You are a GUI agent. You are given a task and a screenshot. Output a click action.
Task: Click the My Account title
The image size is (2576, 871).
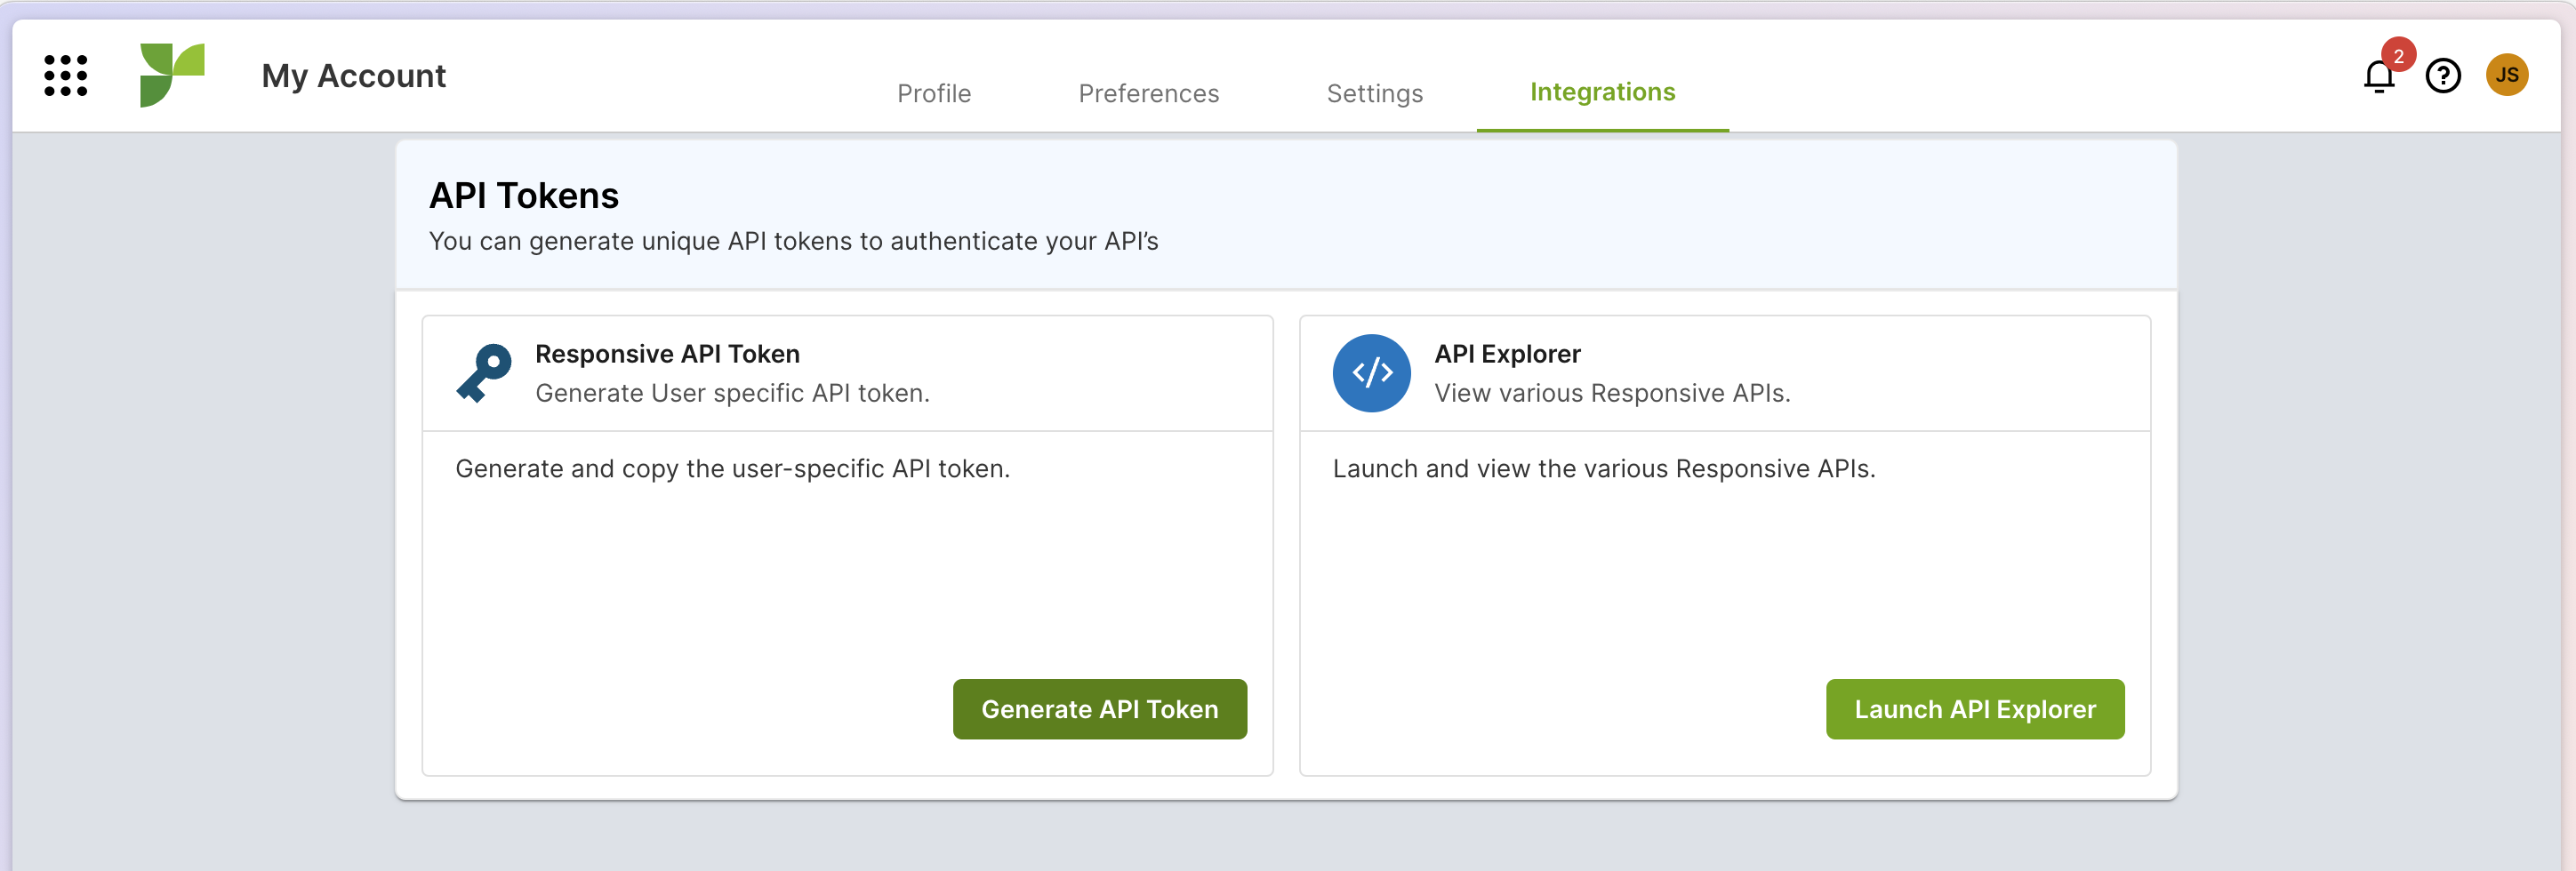[353, 76]
